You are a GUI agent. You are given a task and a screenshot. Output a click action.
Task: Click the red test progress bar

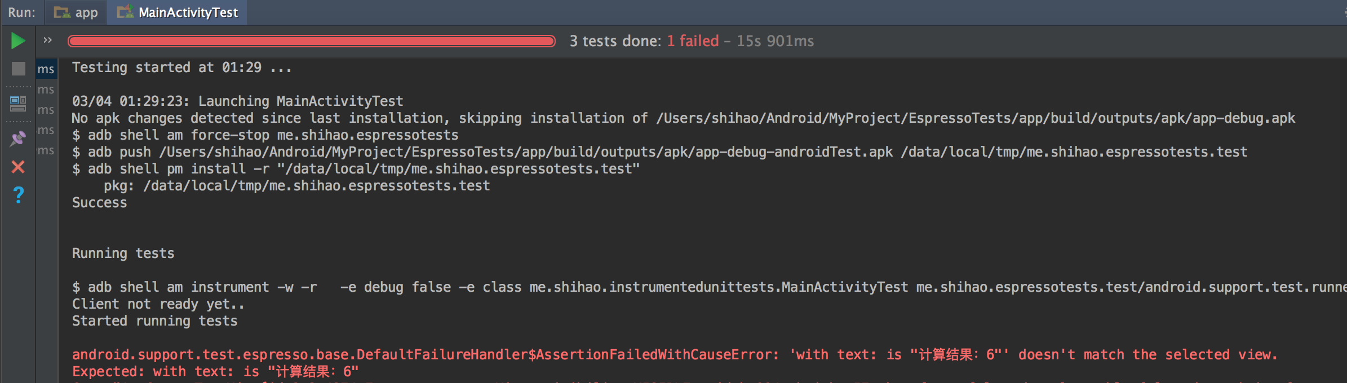coord(311,41)
